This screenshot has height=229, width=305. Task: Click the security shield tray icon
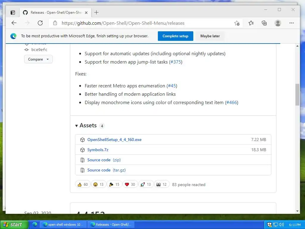(269, 225)
